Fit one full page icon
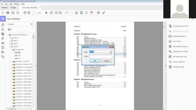Image resolution: width=196 pixels, height=110 pixels. pyautogui.click(x=81, y=13)
